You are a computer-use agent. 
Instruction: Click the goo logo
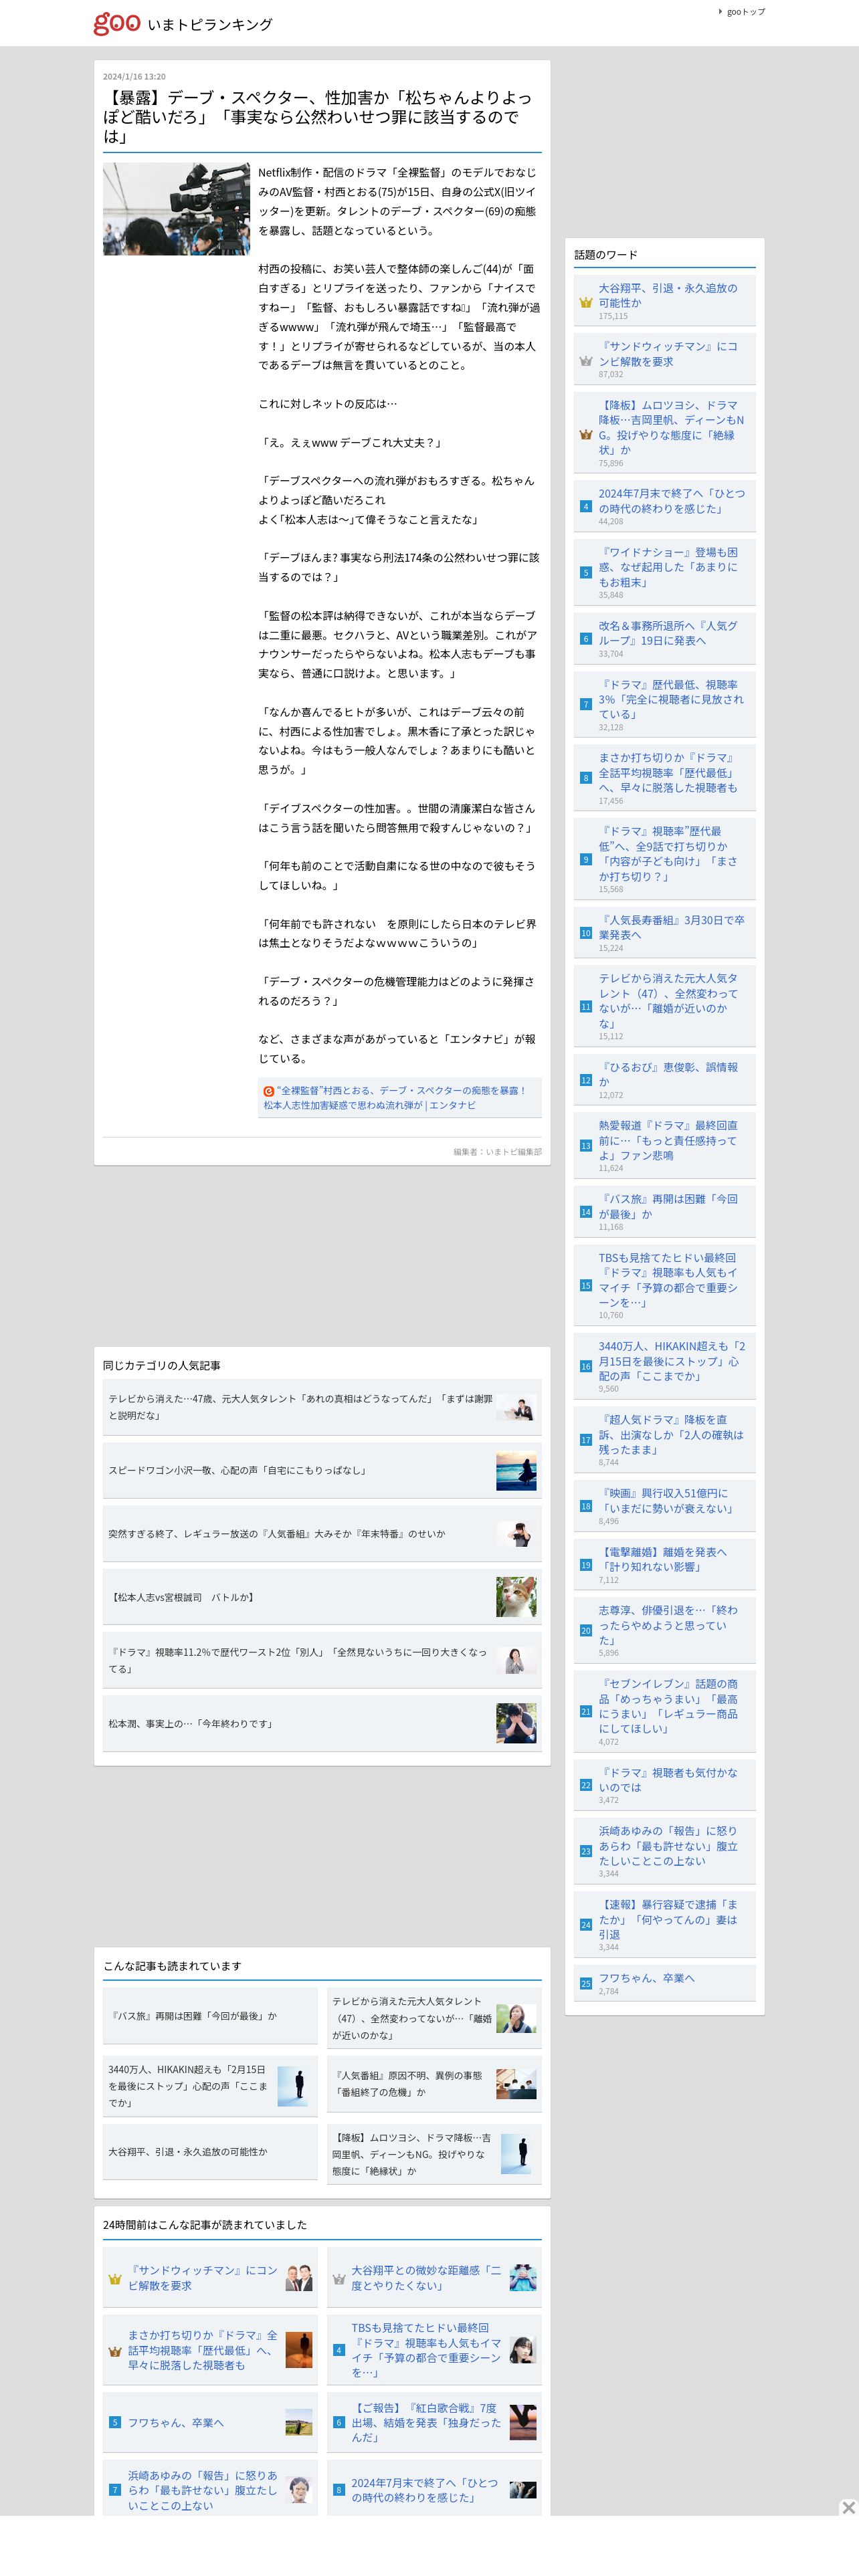point(117,23)
